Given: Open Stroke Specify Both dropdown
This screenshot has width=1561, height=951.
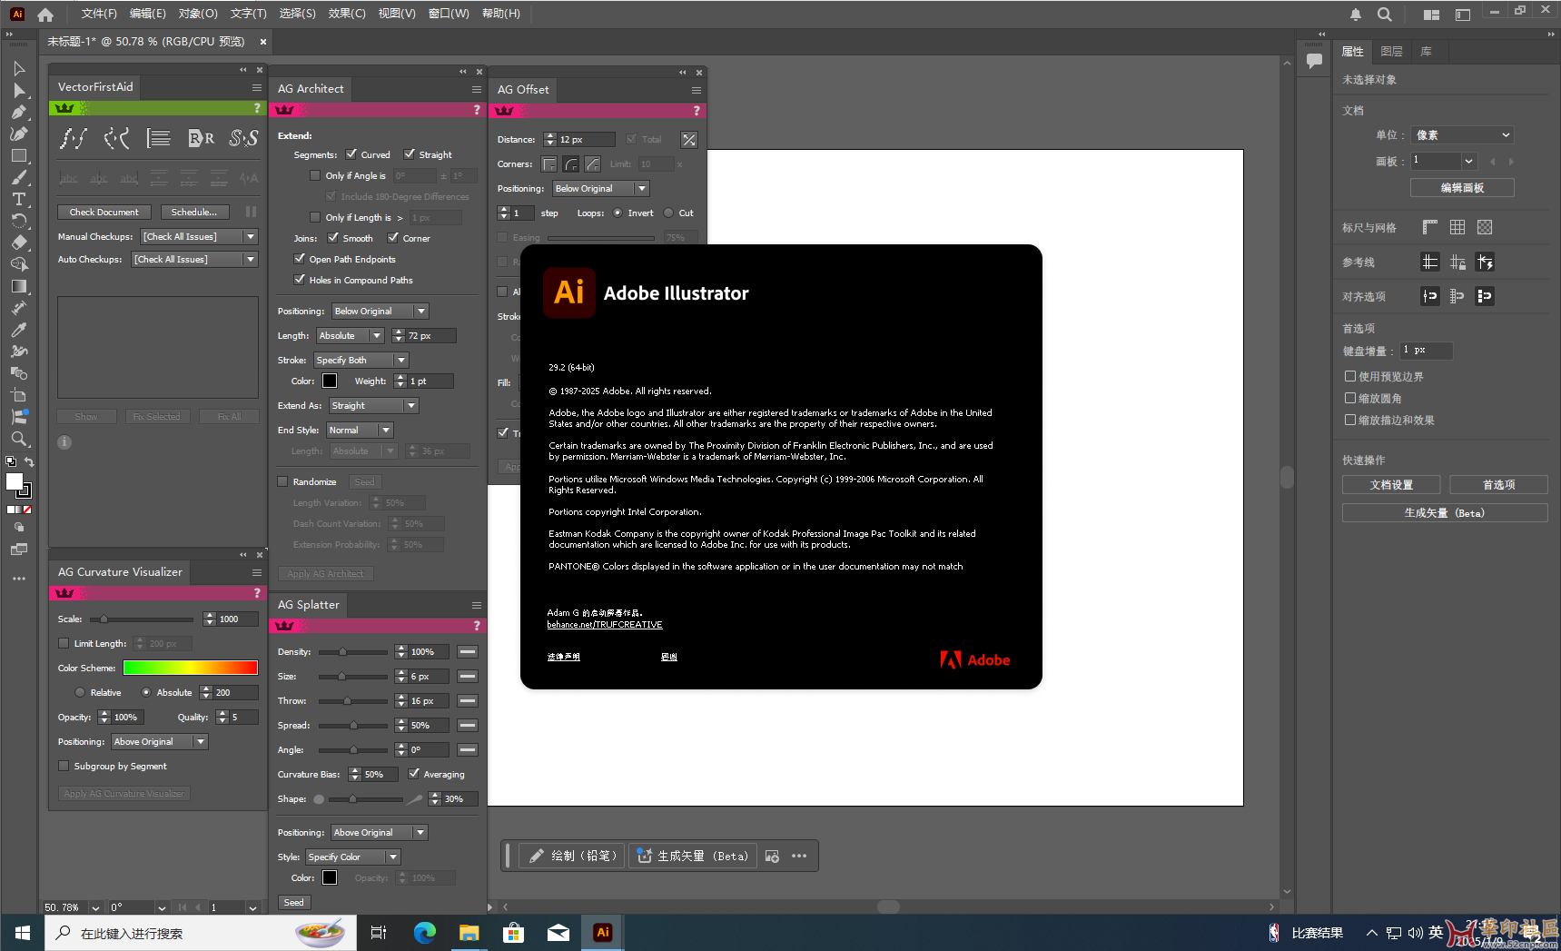Looking at the screenshot, I should [361, 360].
